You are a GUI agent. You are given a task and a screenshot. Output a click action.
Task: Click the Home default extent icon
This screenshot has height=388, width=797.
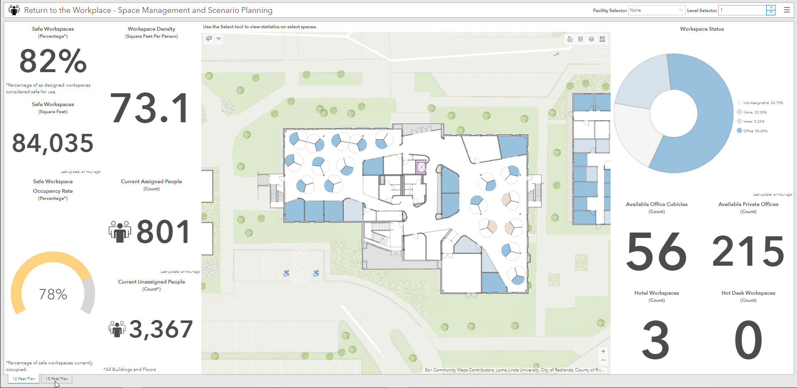tap(570, 39)
